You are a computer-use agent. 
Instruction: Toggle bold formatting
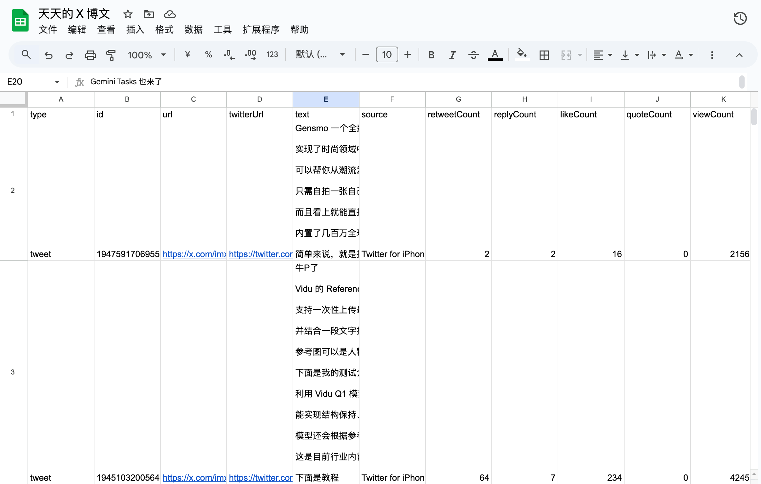click(x=431, y=55)
